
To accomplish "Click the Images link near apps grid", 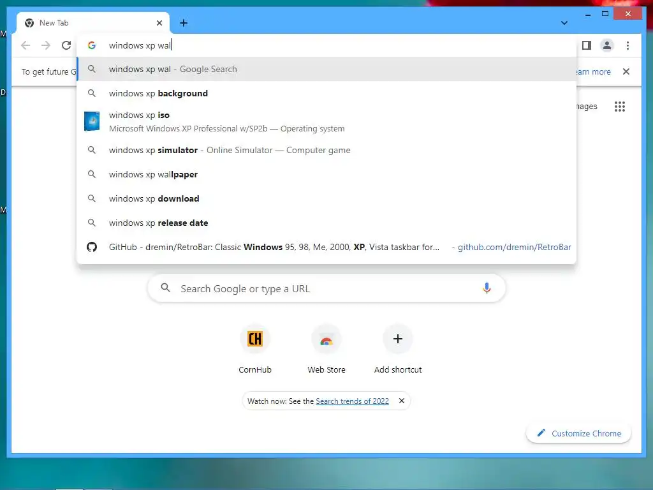I will 587,107.
